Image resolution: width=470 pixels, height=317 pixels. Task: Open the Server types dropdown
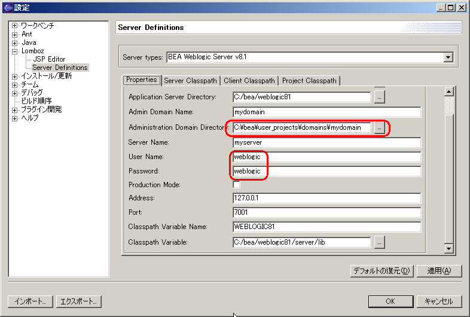coord(447,57)
